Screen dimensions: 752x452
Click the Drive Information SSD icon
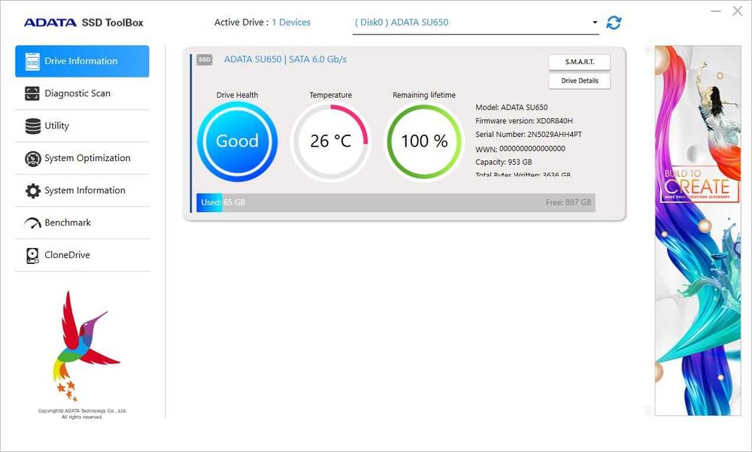pyautogui.click(x=32, y=62)
